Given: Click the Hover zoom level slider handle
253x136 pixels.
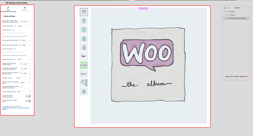Looking at the screenshot, I should pos(2,52).
